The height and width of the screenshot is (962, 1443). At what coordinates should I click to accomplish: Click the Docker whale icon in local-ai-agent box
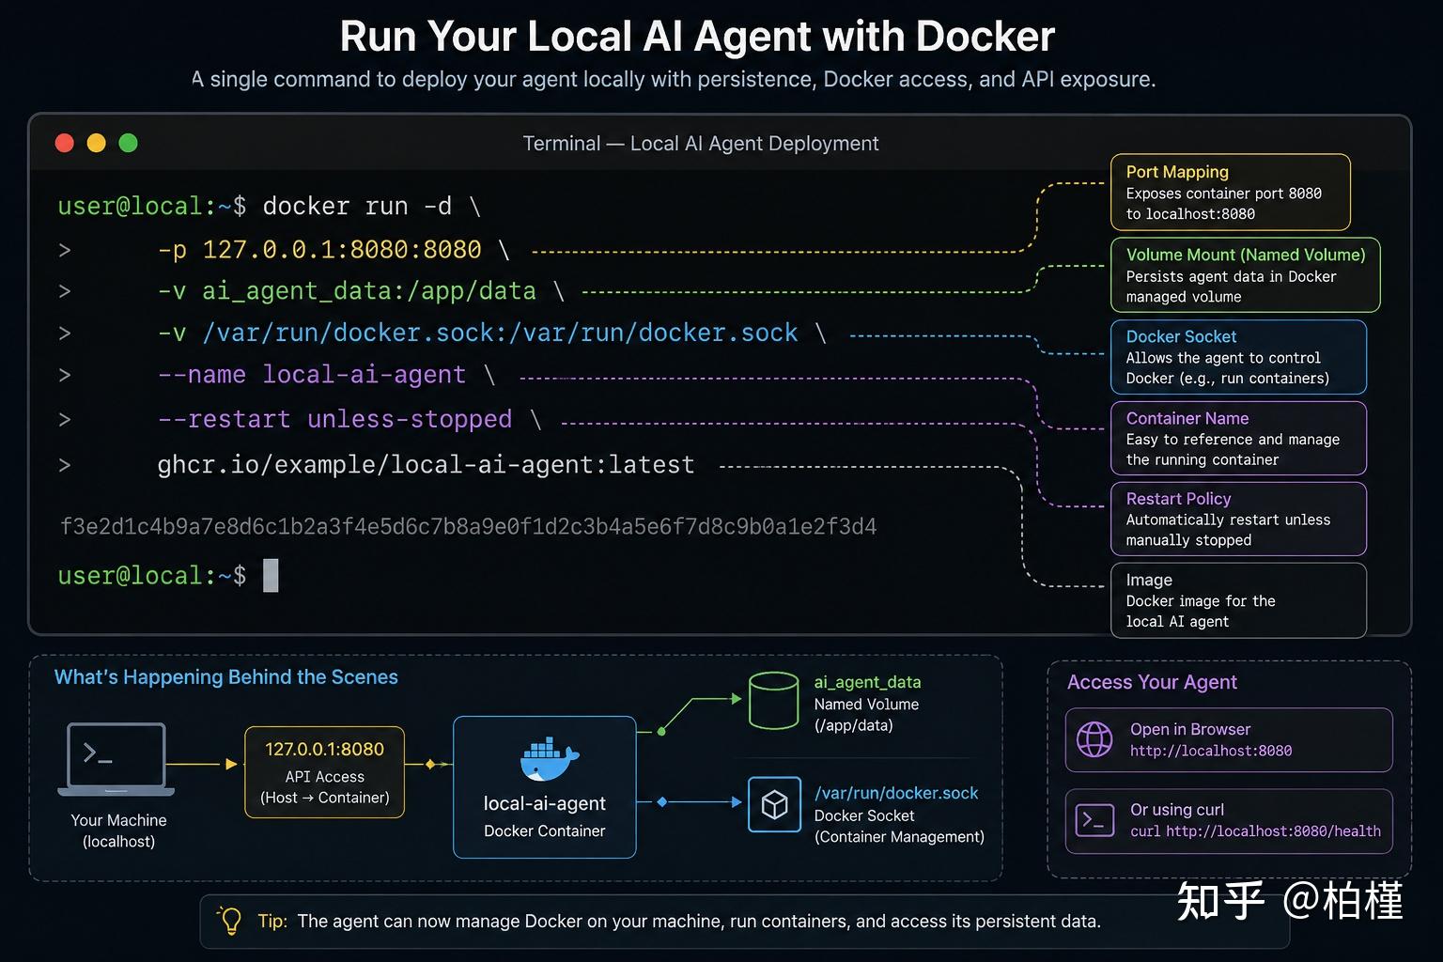coord(549,759)
